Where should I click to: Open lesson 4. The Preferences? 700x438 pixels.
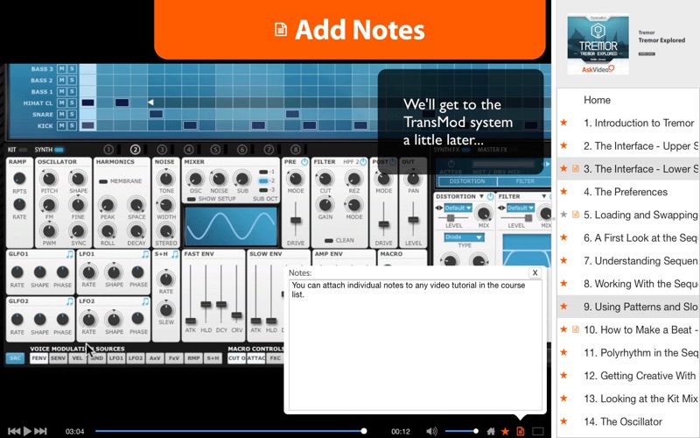(626, 192)
